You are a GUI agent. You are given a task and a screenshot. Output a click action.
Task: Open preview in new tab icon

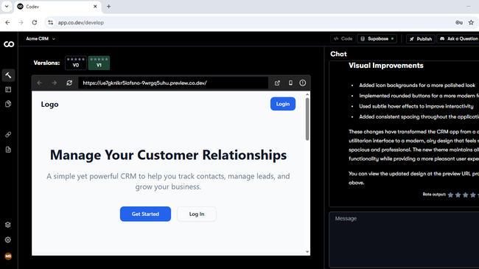[x=277, y=83]
